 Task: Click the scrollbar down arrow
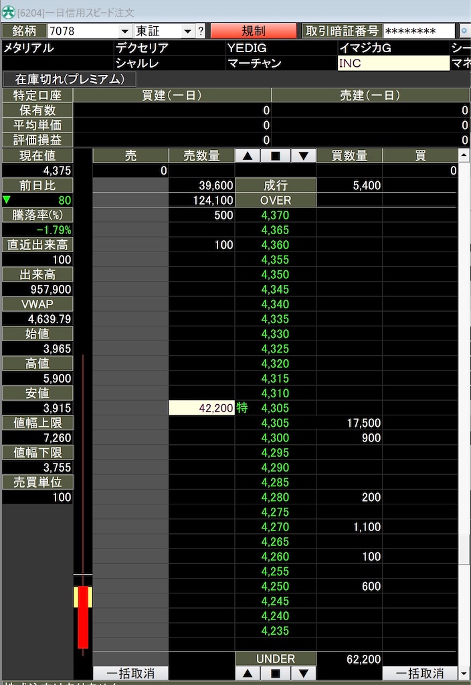464,673
